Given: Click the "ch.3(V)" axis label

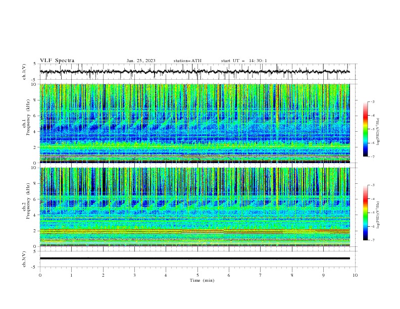Looking at the screenshot, I should (x=24, y=259).
